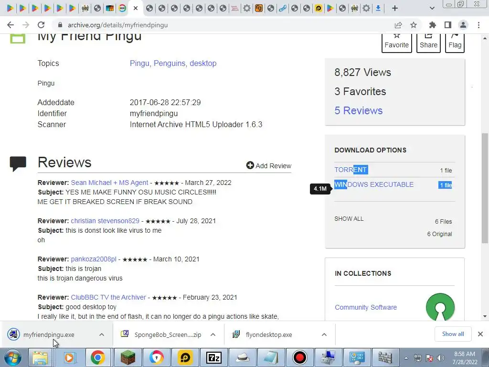Expand SHOW ALL download files

point(349,219)
